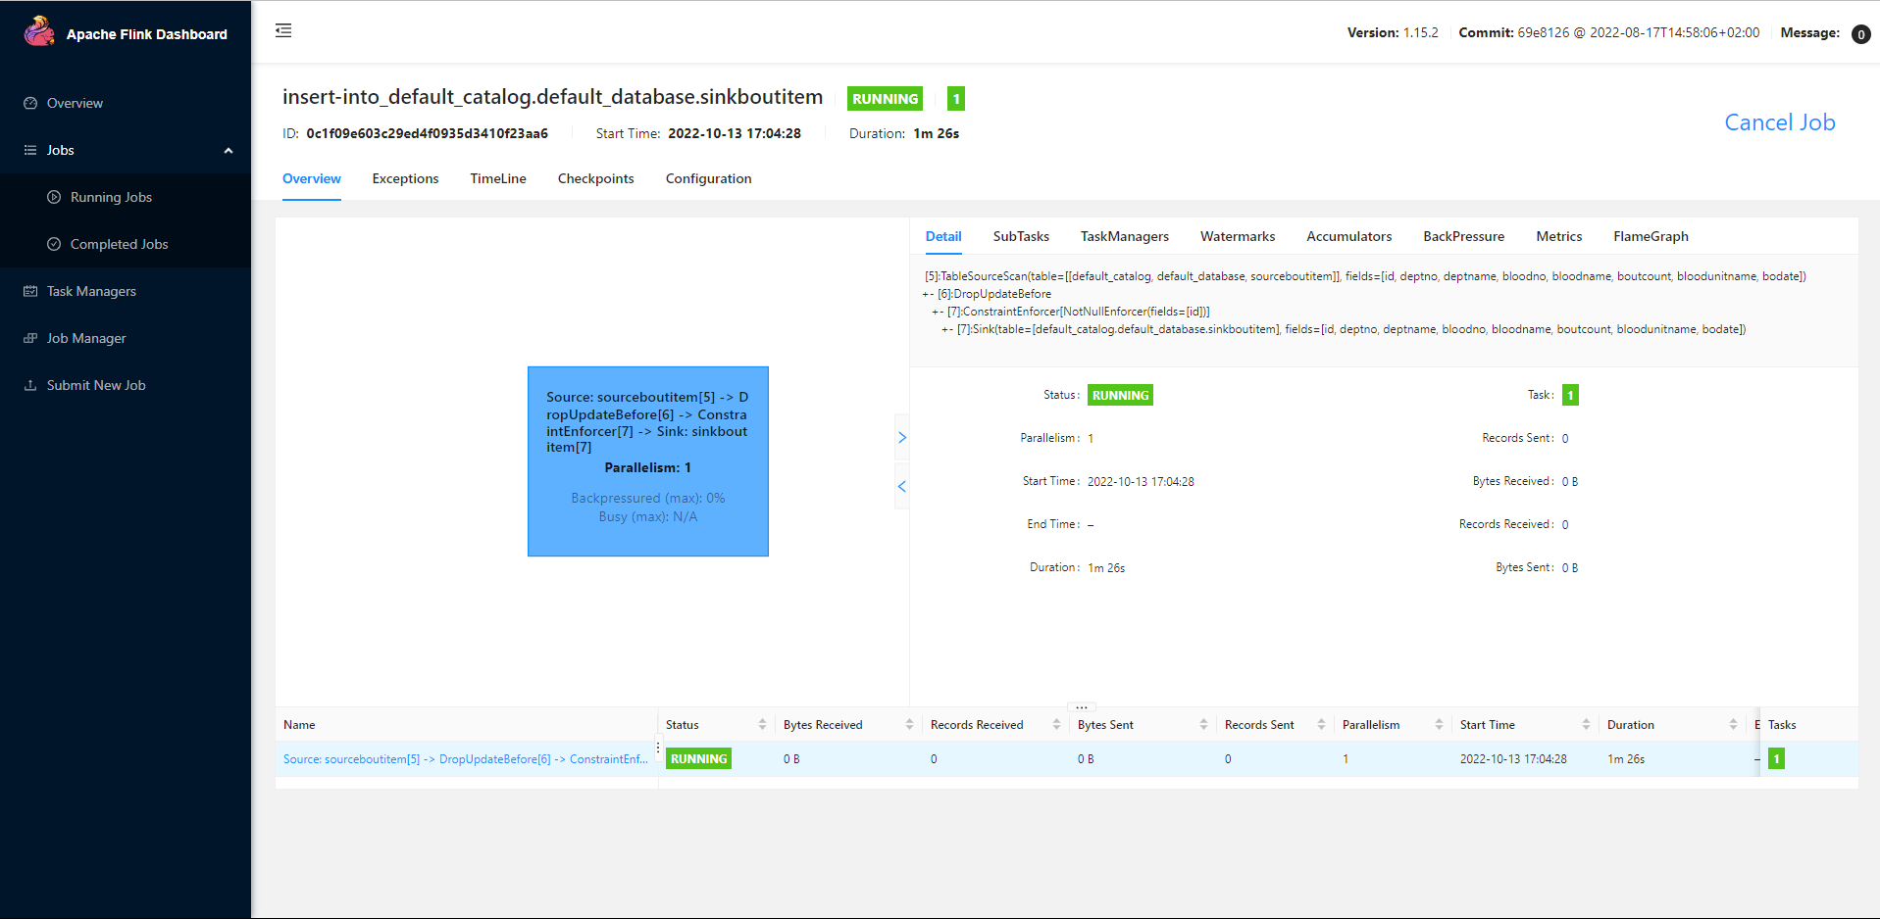Click the job ID 0c1f09e603c29ed4f0935d3410f23aa6
This screenshot has width=1880, height=919.
[427, 133]
